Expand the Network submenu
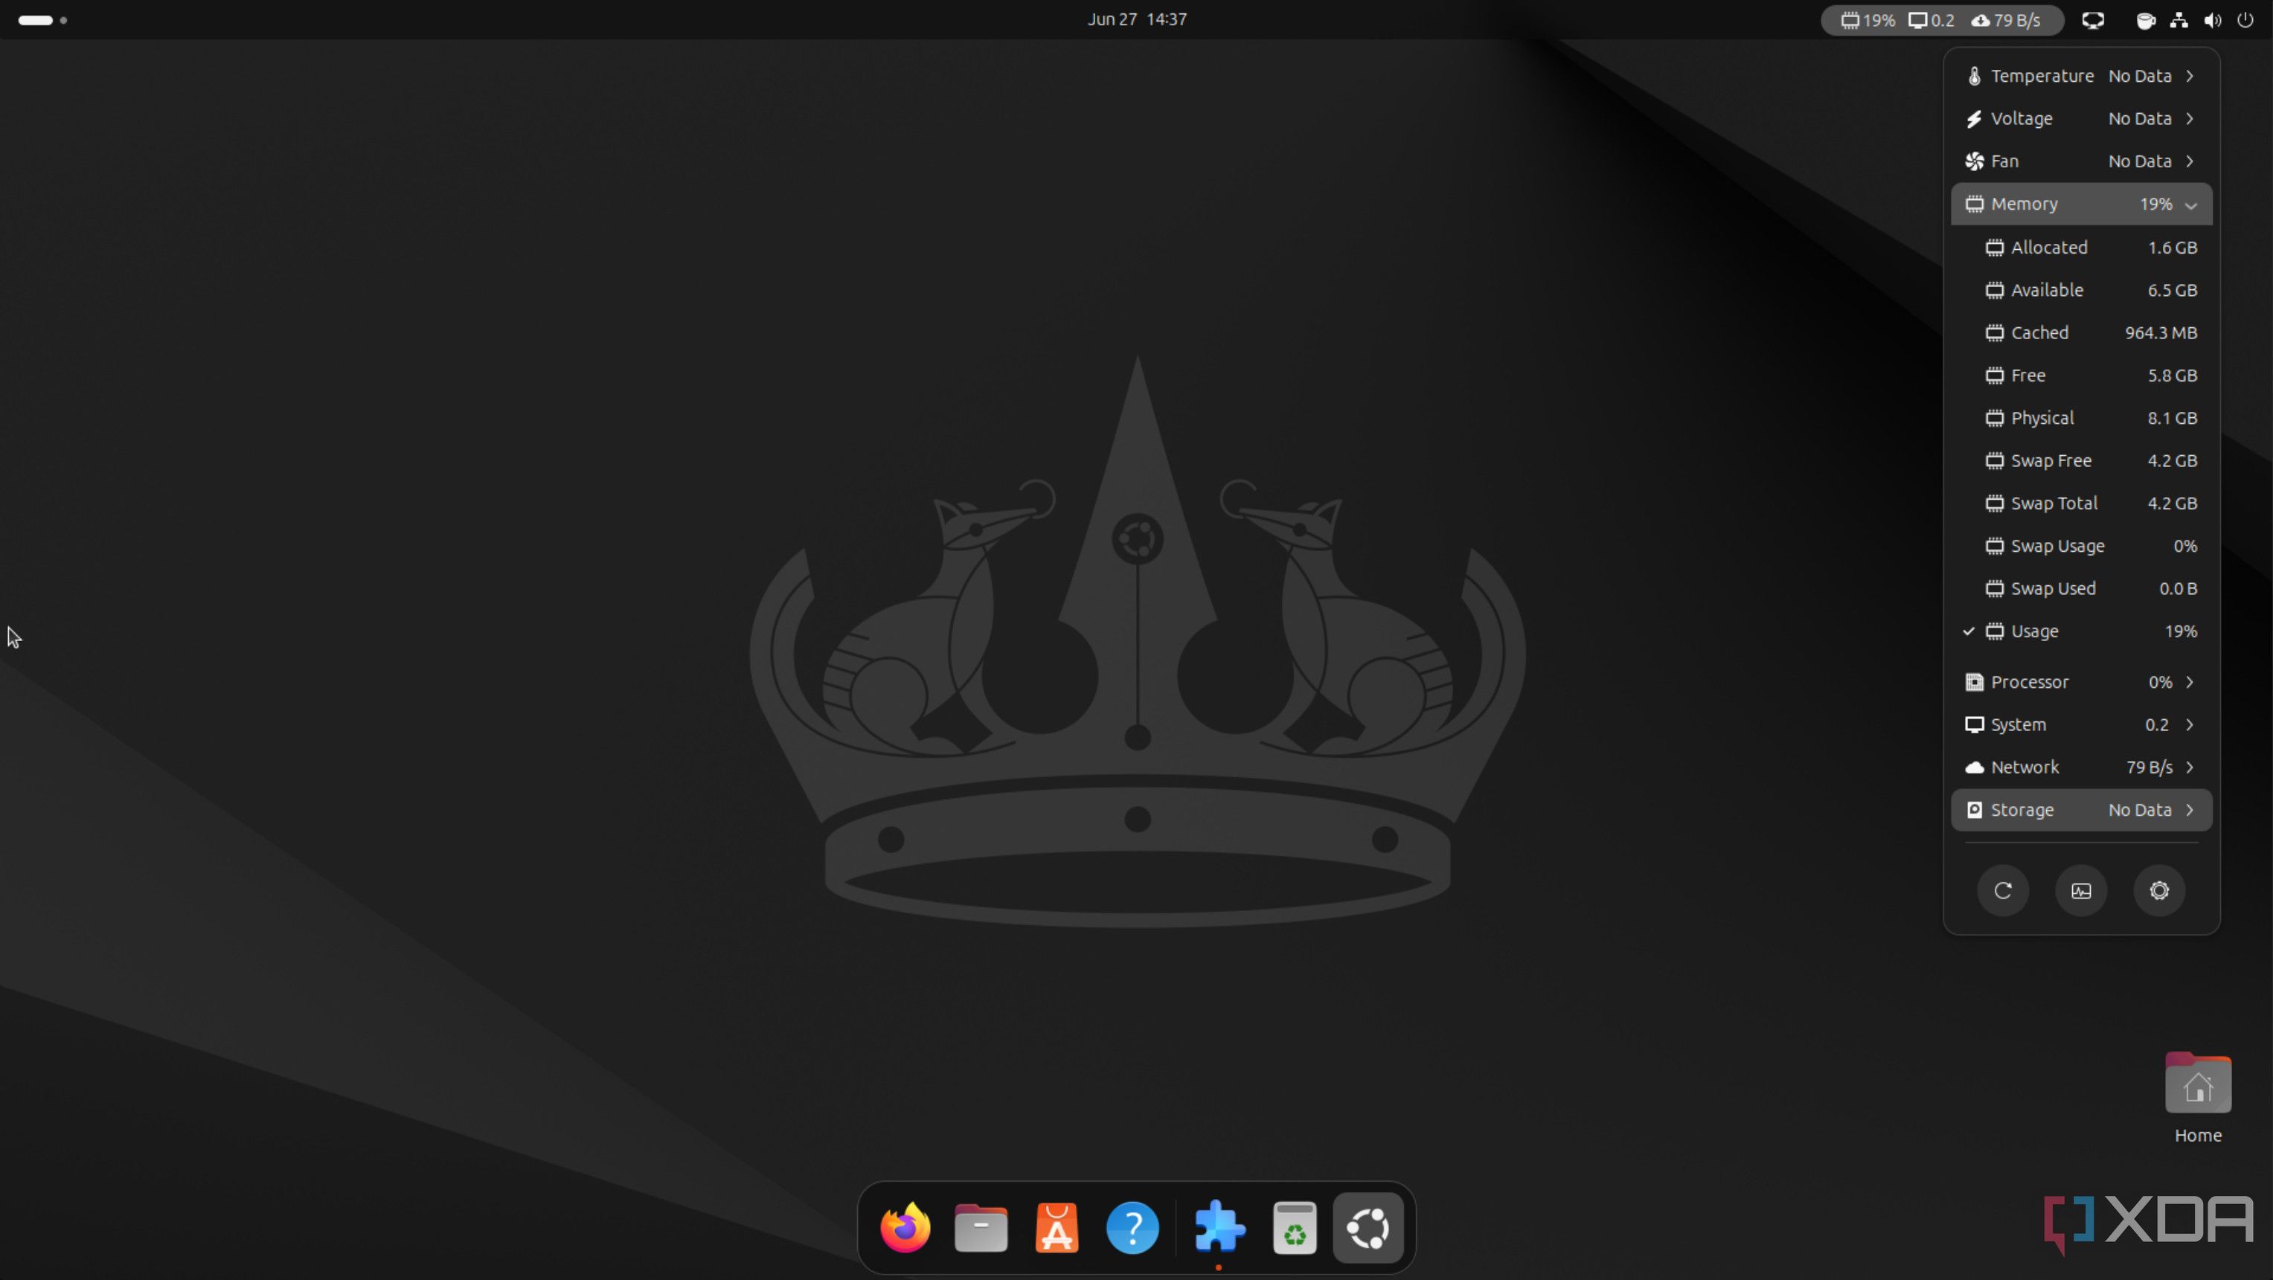 click(2082, 768)
